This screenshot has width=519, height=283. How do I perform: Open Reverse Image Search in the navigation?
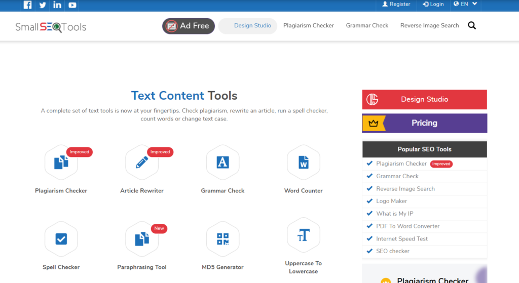(x=430, y=25)
